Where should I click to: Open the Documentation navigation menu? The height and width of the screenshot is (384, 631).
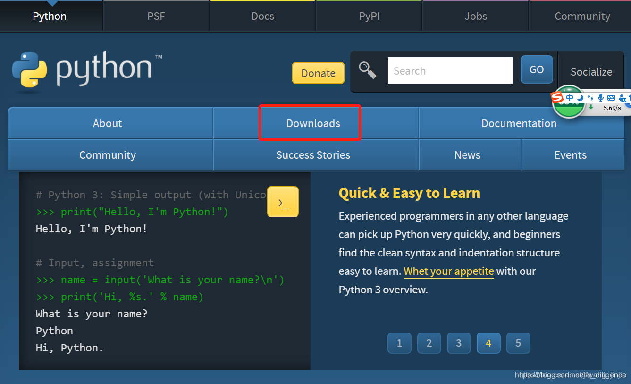519,123
